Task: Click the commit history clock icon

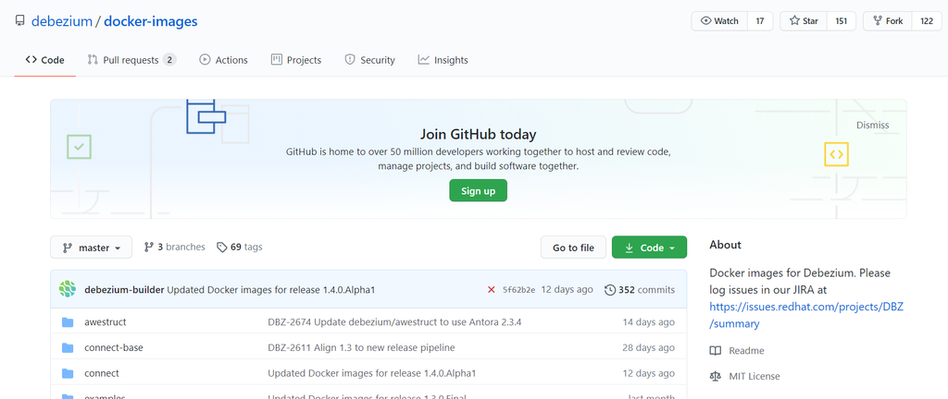Action: (609, 290)
